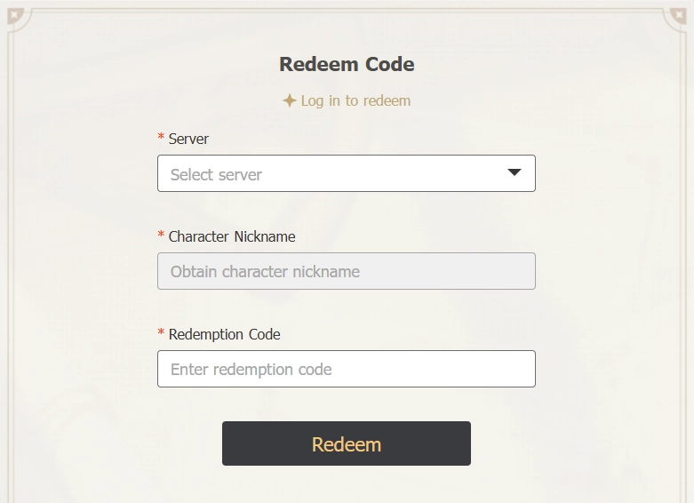This screenshot has height=503, width=694.
Task: Click the Redeem Code heading
Action: click(x=347, y=64)
